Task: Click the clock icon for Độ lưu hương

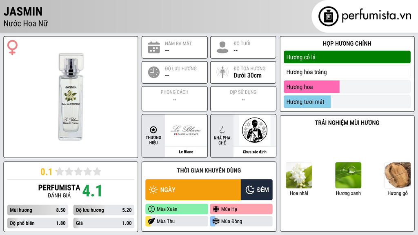Action: point(154,72)
